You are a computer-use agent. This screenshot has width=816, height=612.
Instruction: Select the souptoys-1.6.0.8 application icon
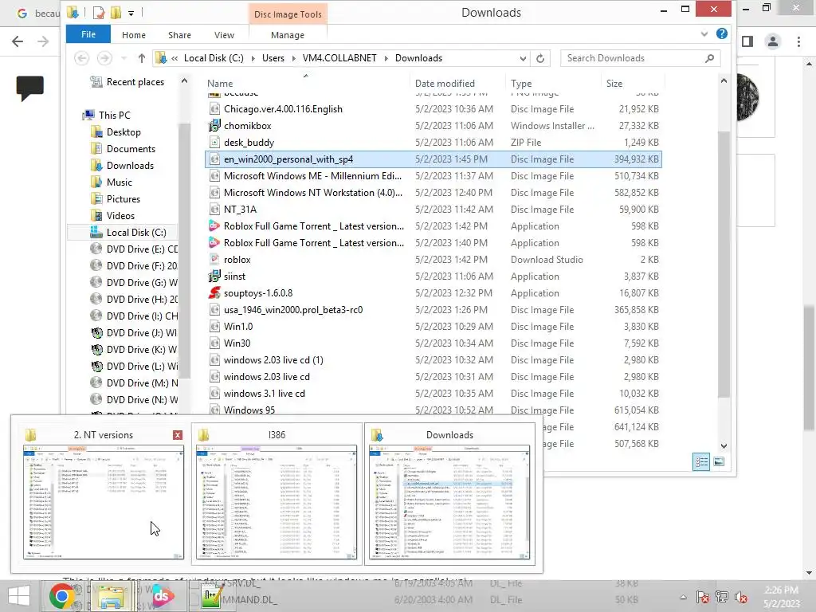coord(214,293)
